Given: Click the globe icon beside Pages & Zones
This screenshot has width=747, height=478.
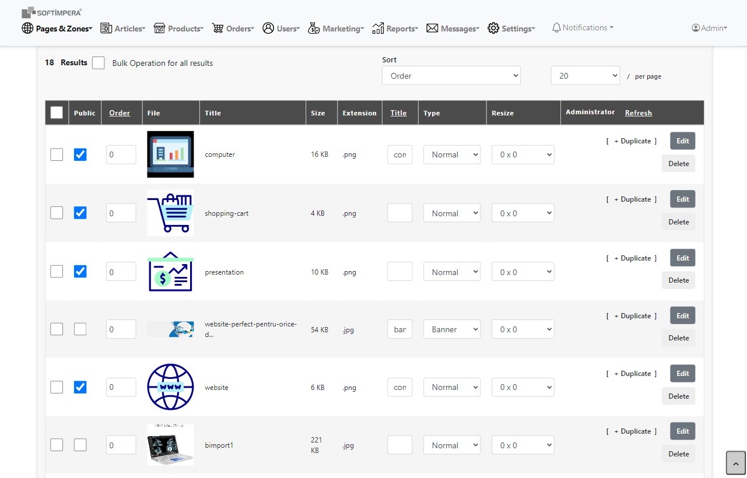Looking at the screenshot, I should (27, 28).
